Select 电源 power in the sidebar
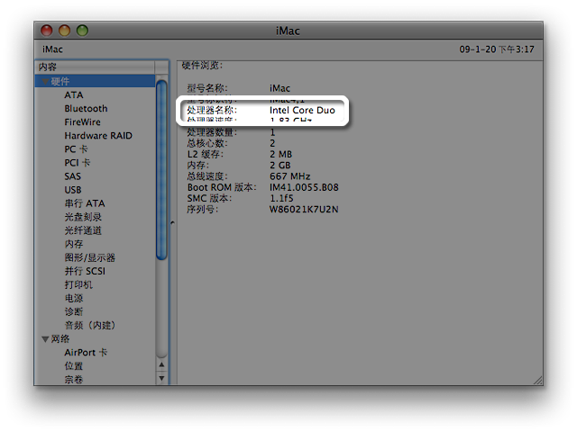 (74, 298)
